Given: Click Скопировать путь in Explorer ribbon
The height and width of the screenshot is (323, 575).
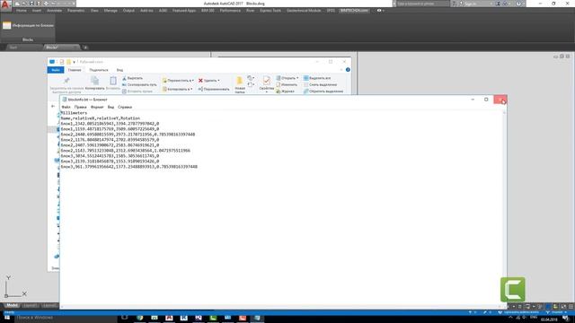Looking at the screenshot, I should click(x=139, y=84).
